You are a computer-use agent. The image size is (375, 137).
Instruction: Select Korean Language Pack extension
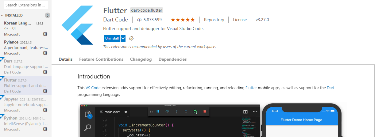click(x=26, y=29)
